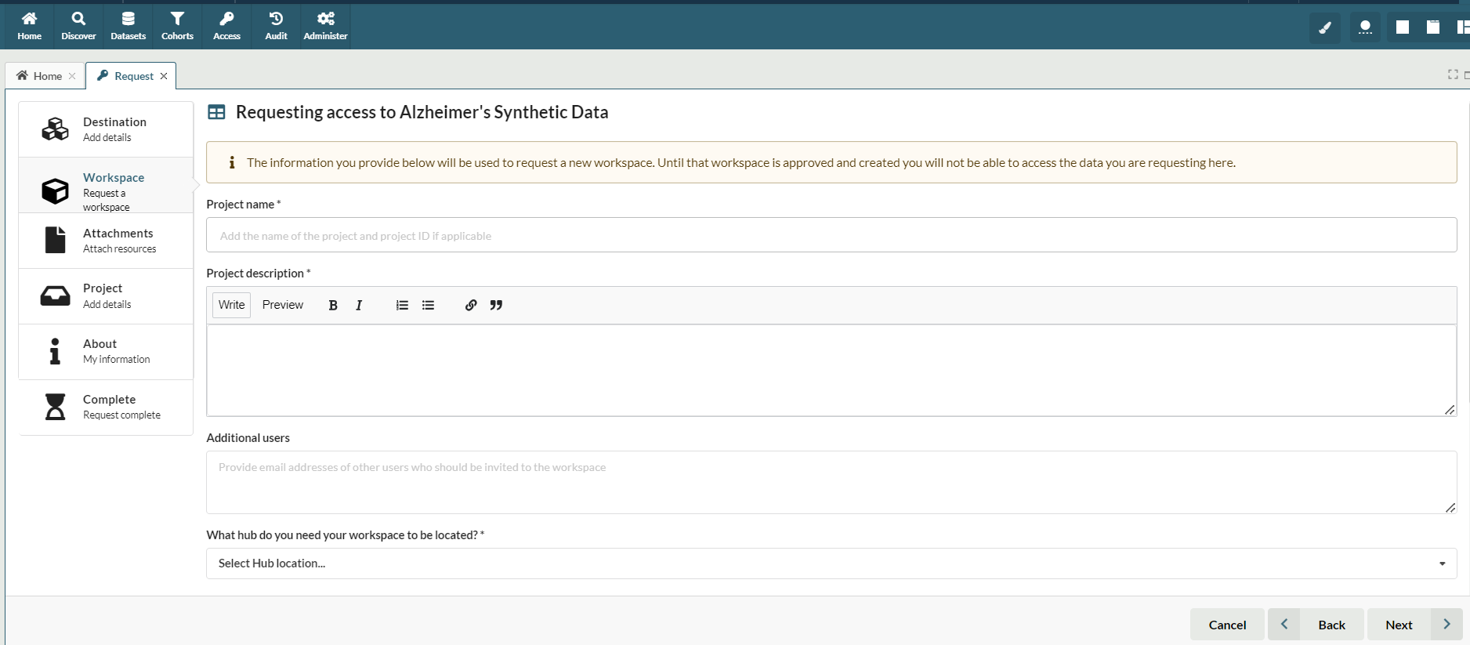Screen dimensions: 1470x645
Task: Open Datasets from the top navigation
Action: click(128, 26)
